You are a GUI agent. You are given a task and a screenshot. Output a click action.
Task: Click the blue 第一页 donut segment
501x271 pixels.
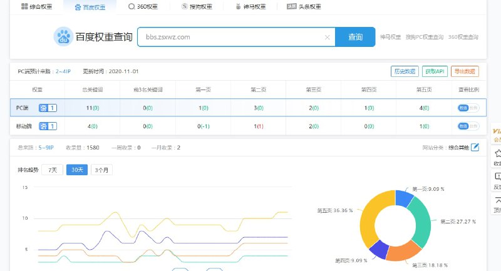click(x=403, y=197)
